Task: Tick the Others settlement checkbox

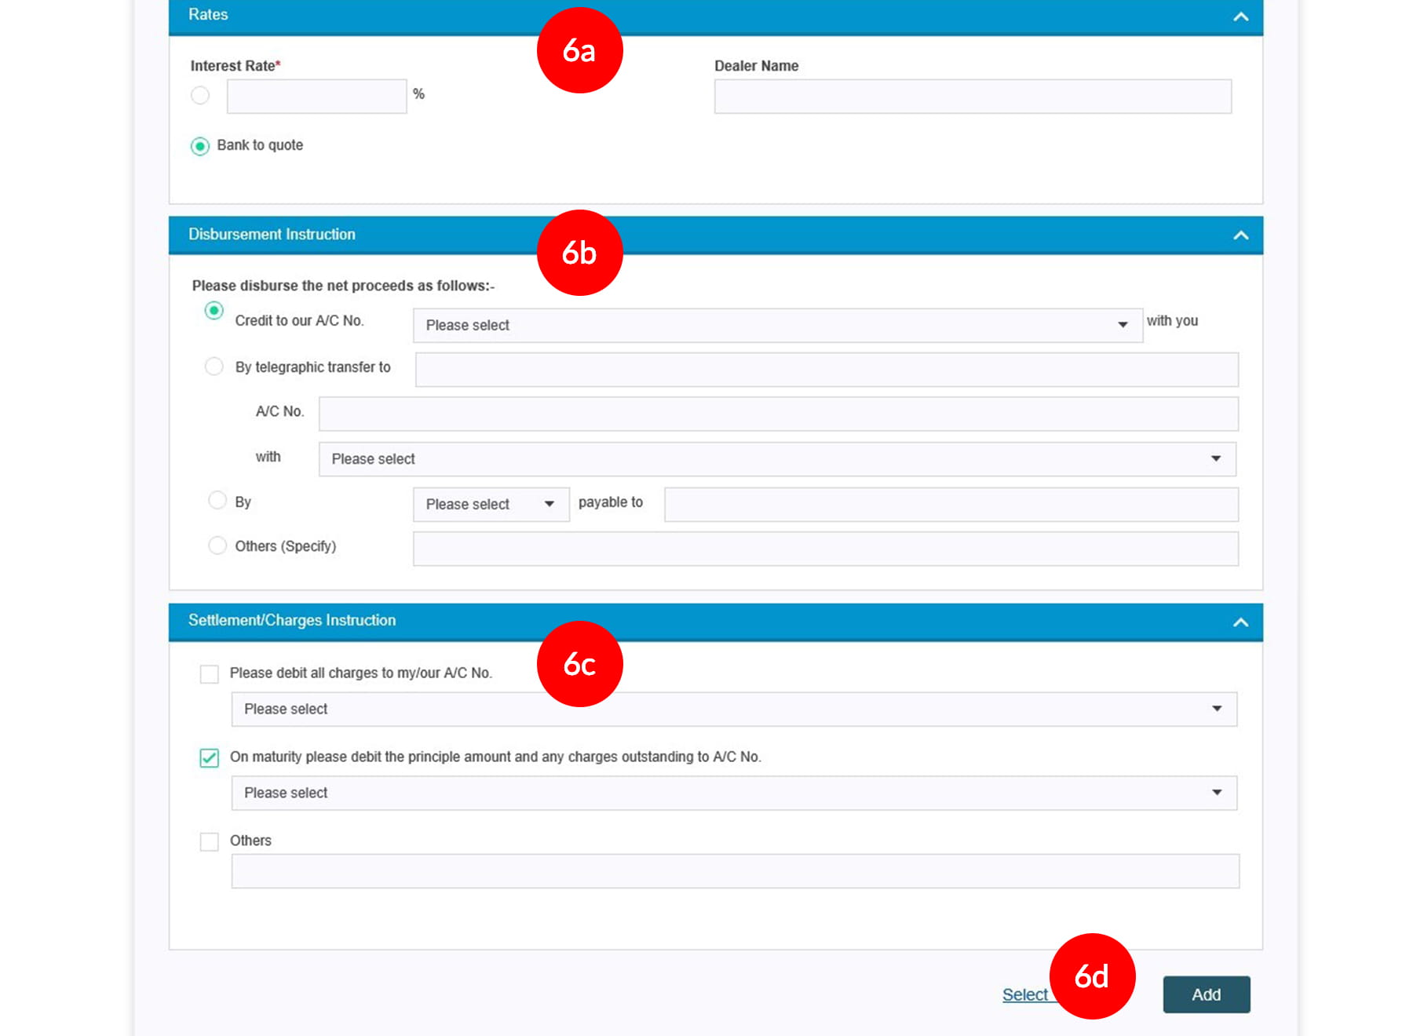Action: [209, 842]
